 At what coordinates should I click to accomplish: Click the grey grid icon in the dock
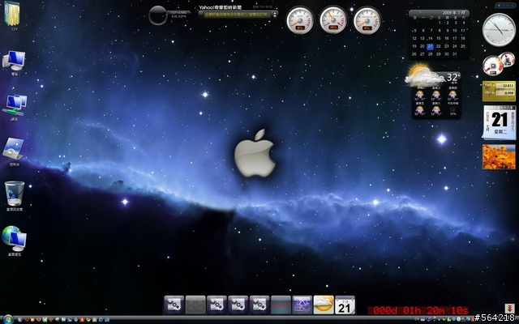[x=195, y=305]
